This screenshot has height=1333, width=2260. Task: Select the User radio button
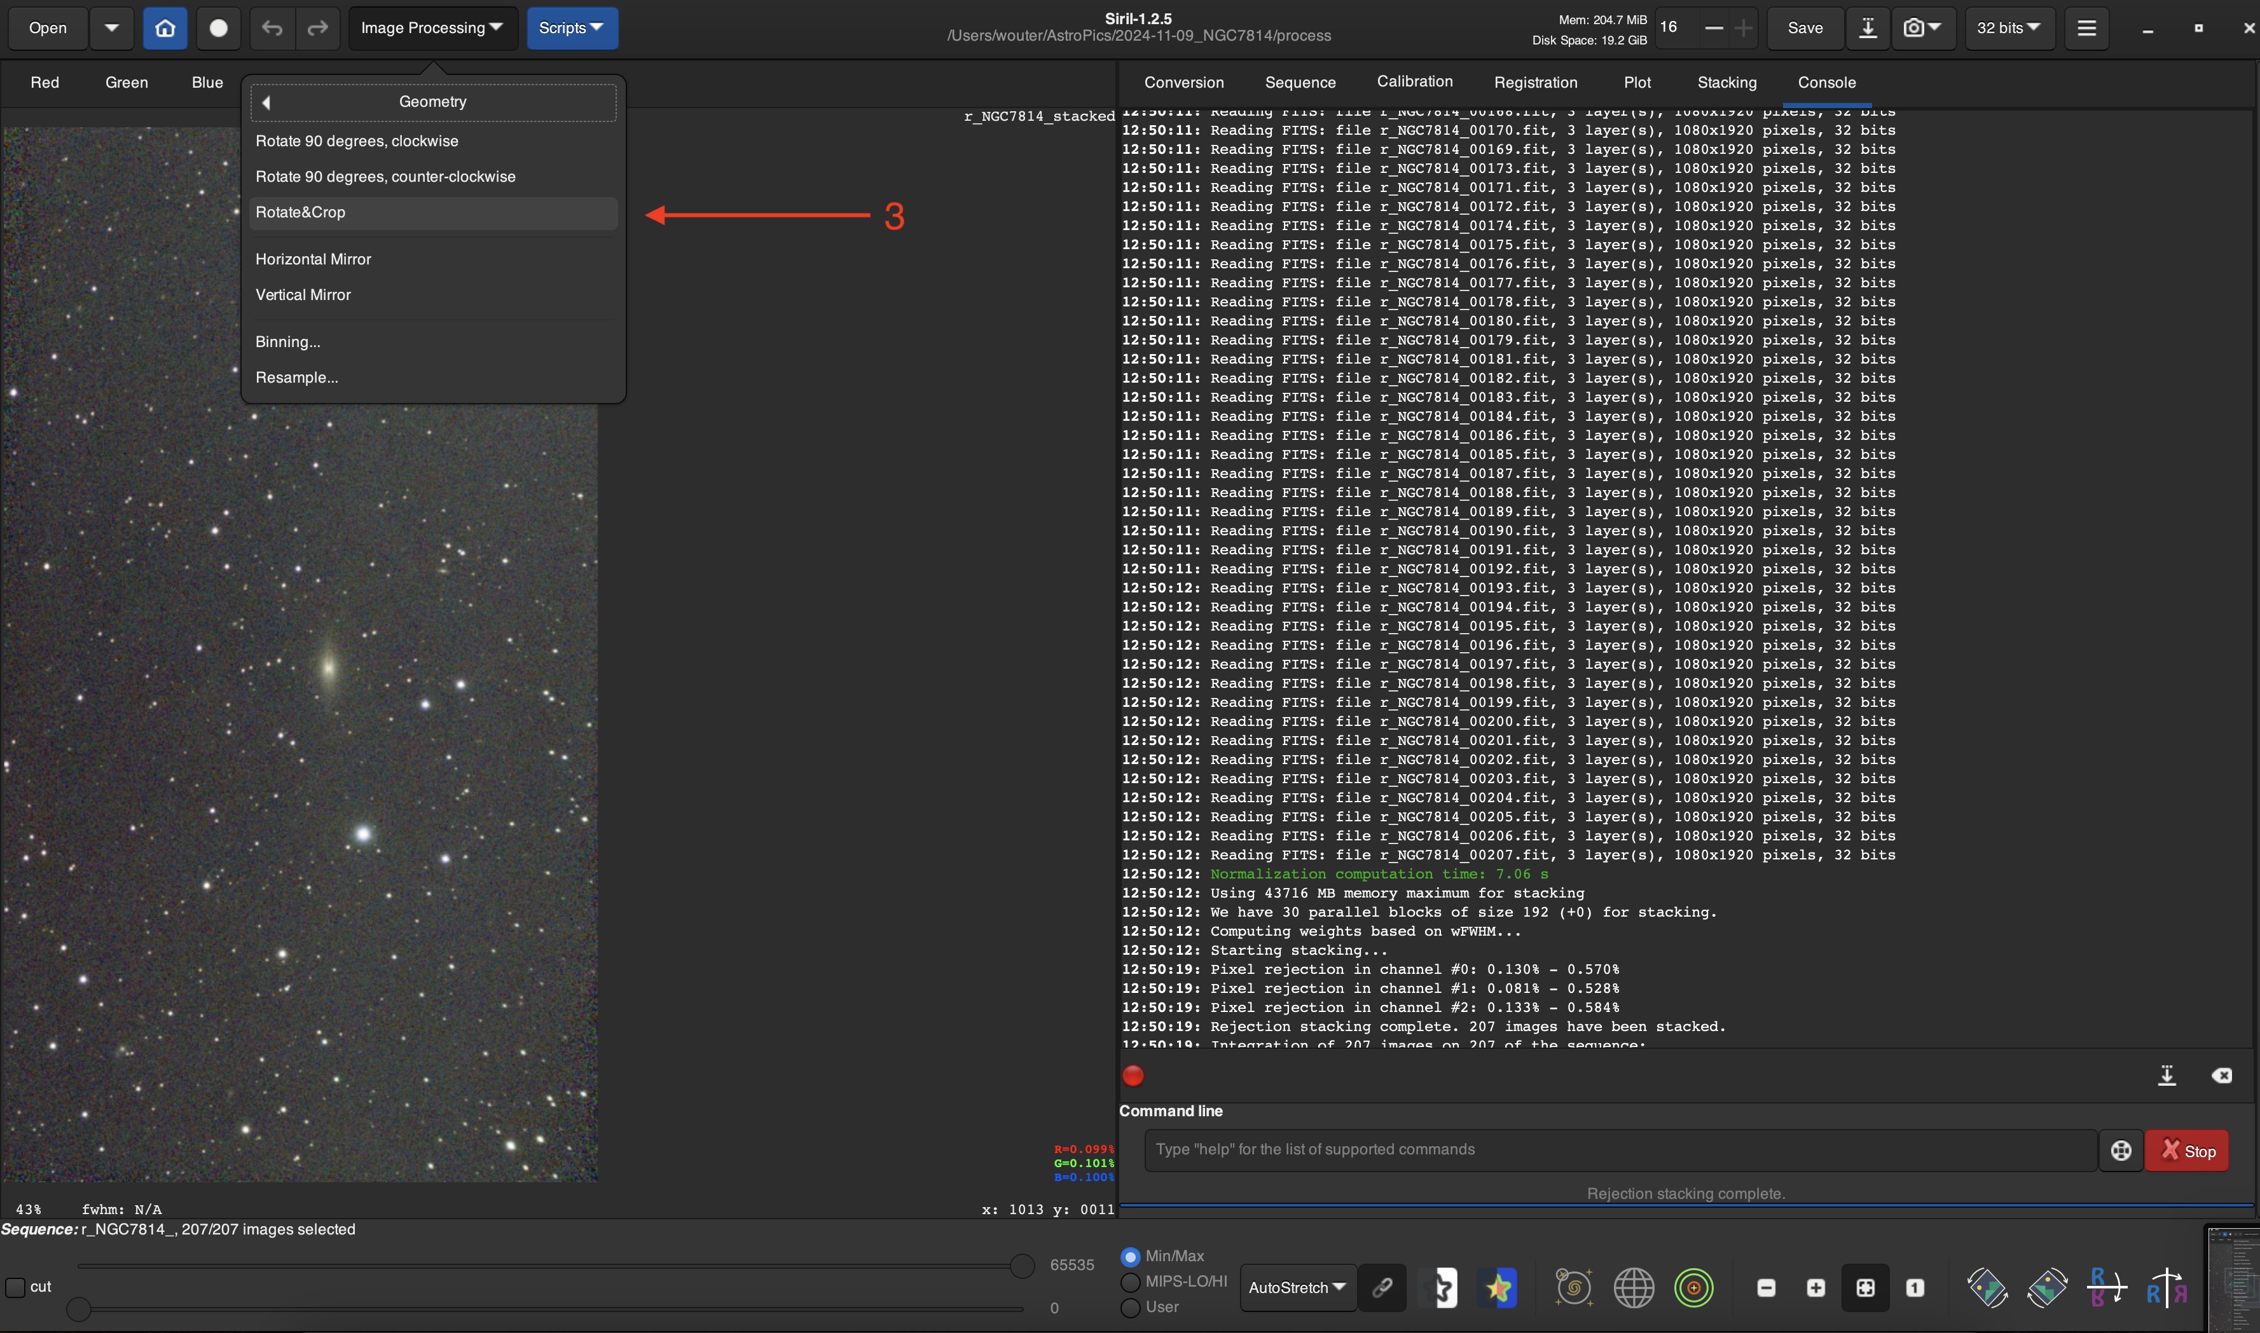pos(1131,1308)
